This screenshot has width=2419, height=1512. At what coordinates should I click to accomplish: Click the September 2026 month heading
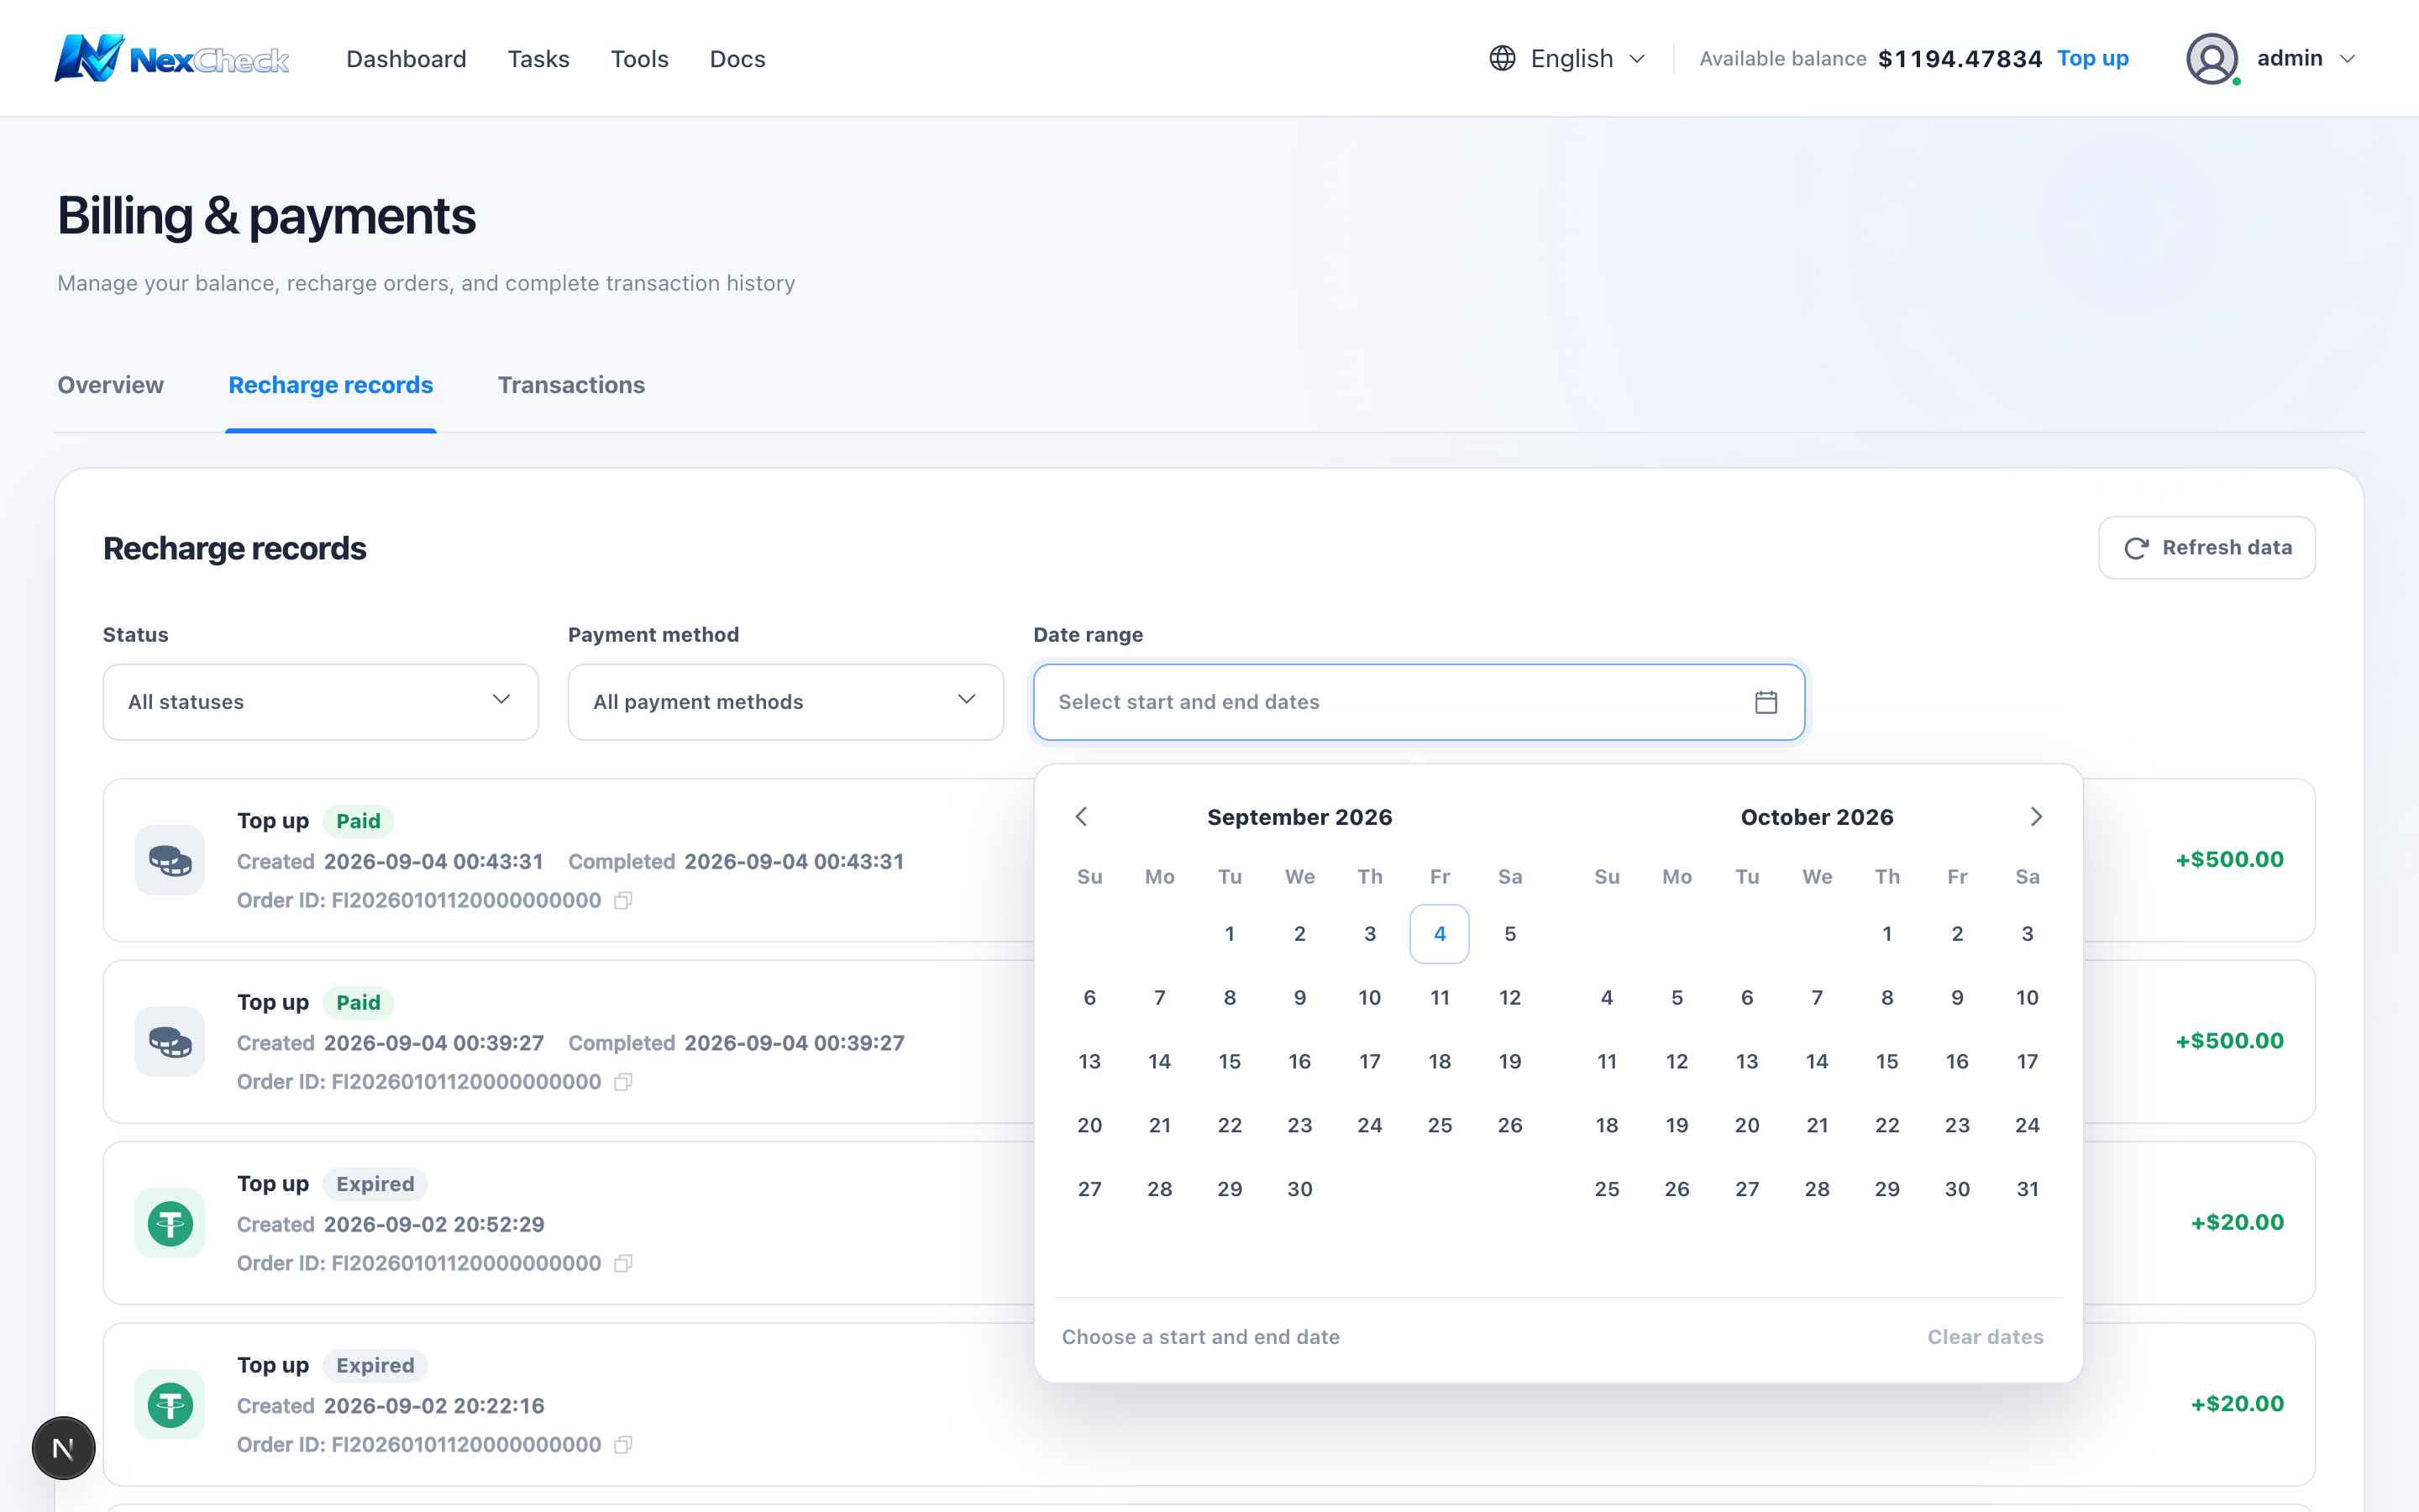[1299, 817]
